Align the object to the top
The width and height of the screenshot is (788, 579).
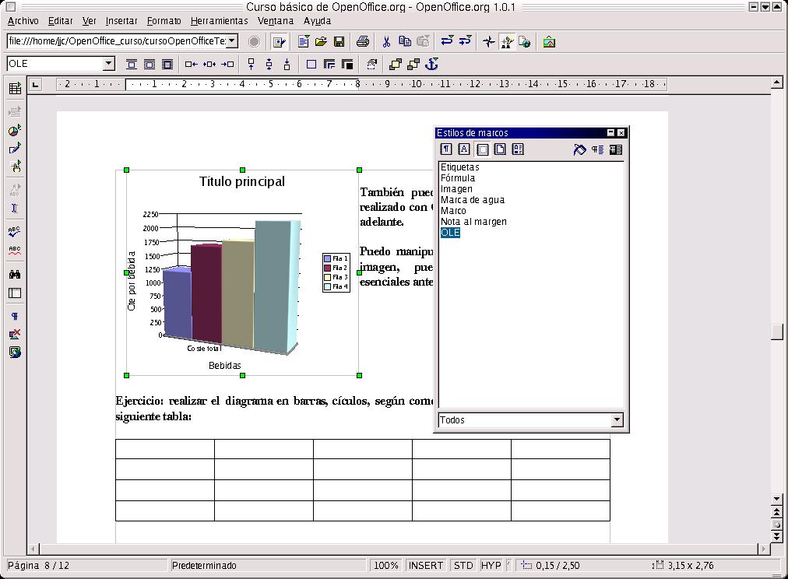coord(252,65)
